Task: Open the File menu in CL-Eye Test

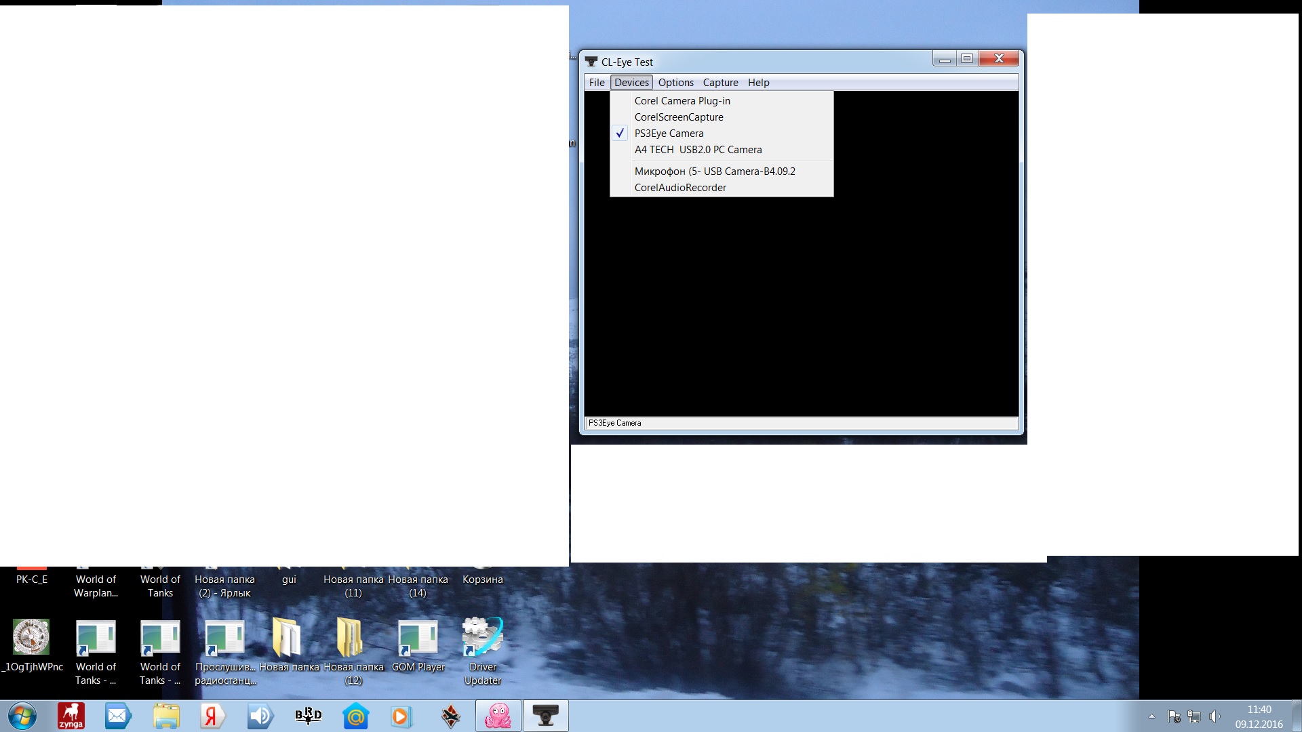Action: click(597, 83)
